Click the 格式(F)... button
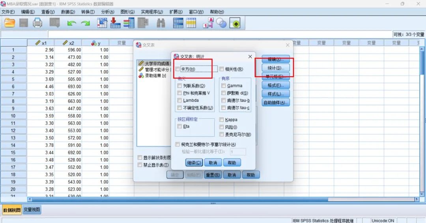Image resolution: width=426 pixels, height=223 pixels. (x=275, y=85)
